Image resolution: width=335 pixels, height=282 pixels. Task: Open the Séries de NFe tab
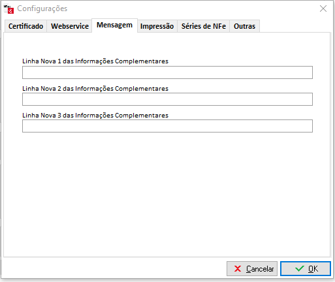point(204,26)
